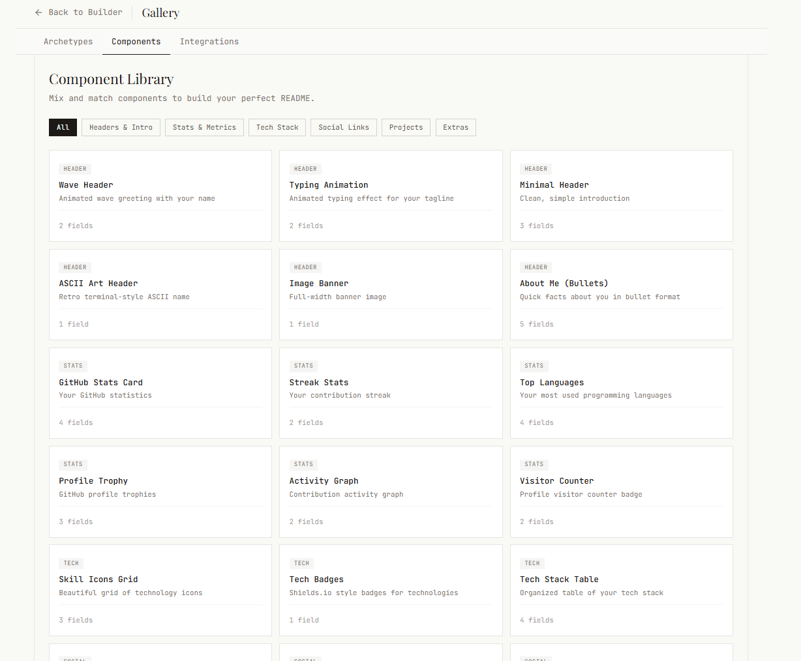Viewport: 801px width, 661px height.
Task: Select the Top Languages component
Action: point(621,393)
